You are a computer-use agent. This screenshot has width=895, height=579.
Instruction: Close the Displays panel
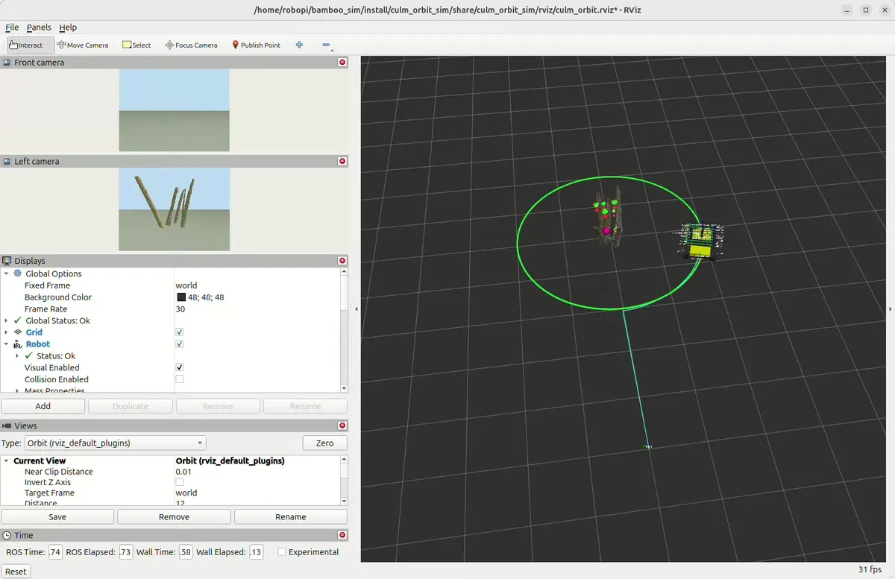[342, 261]
